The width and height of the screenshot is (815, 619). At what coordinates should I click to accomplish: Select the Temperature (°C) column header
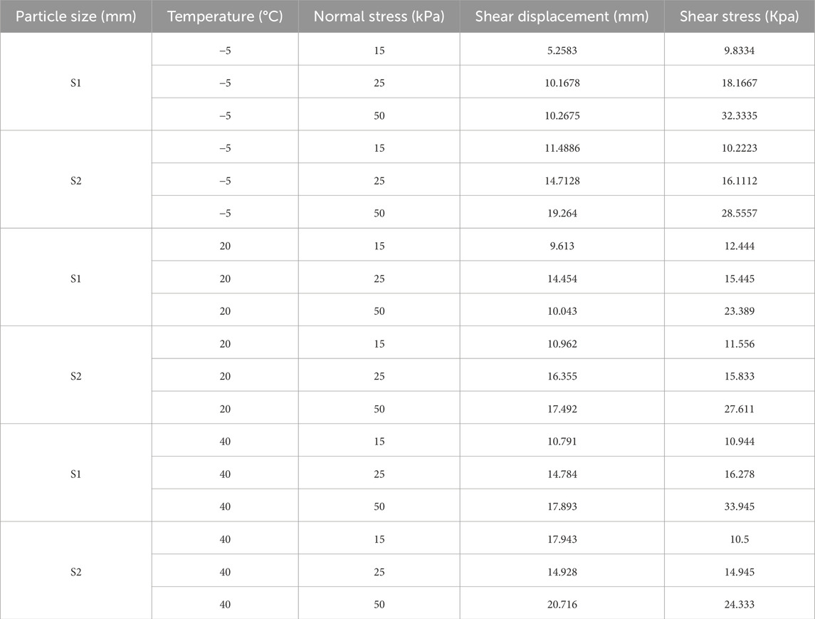[225, 16]
